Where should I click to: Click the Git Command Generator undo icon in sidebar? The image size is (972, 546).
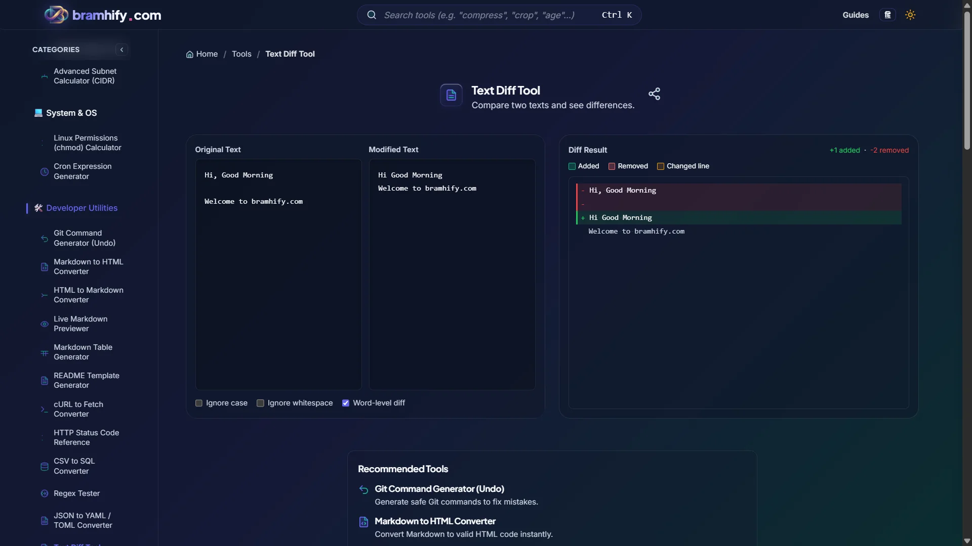pyautogui.click(x=45, y=239)
